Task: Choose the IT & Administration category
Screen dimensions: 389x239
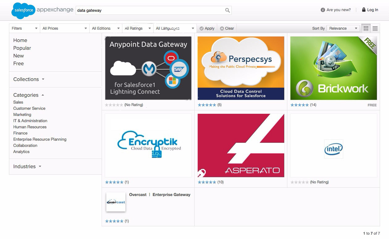Action: [x=30, y=121]
